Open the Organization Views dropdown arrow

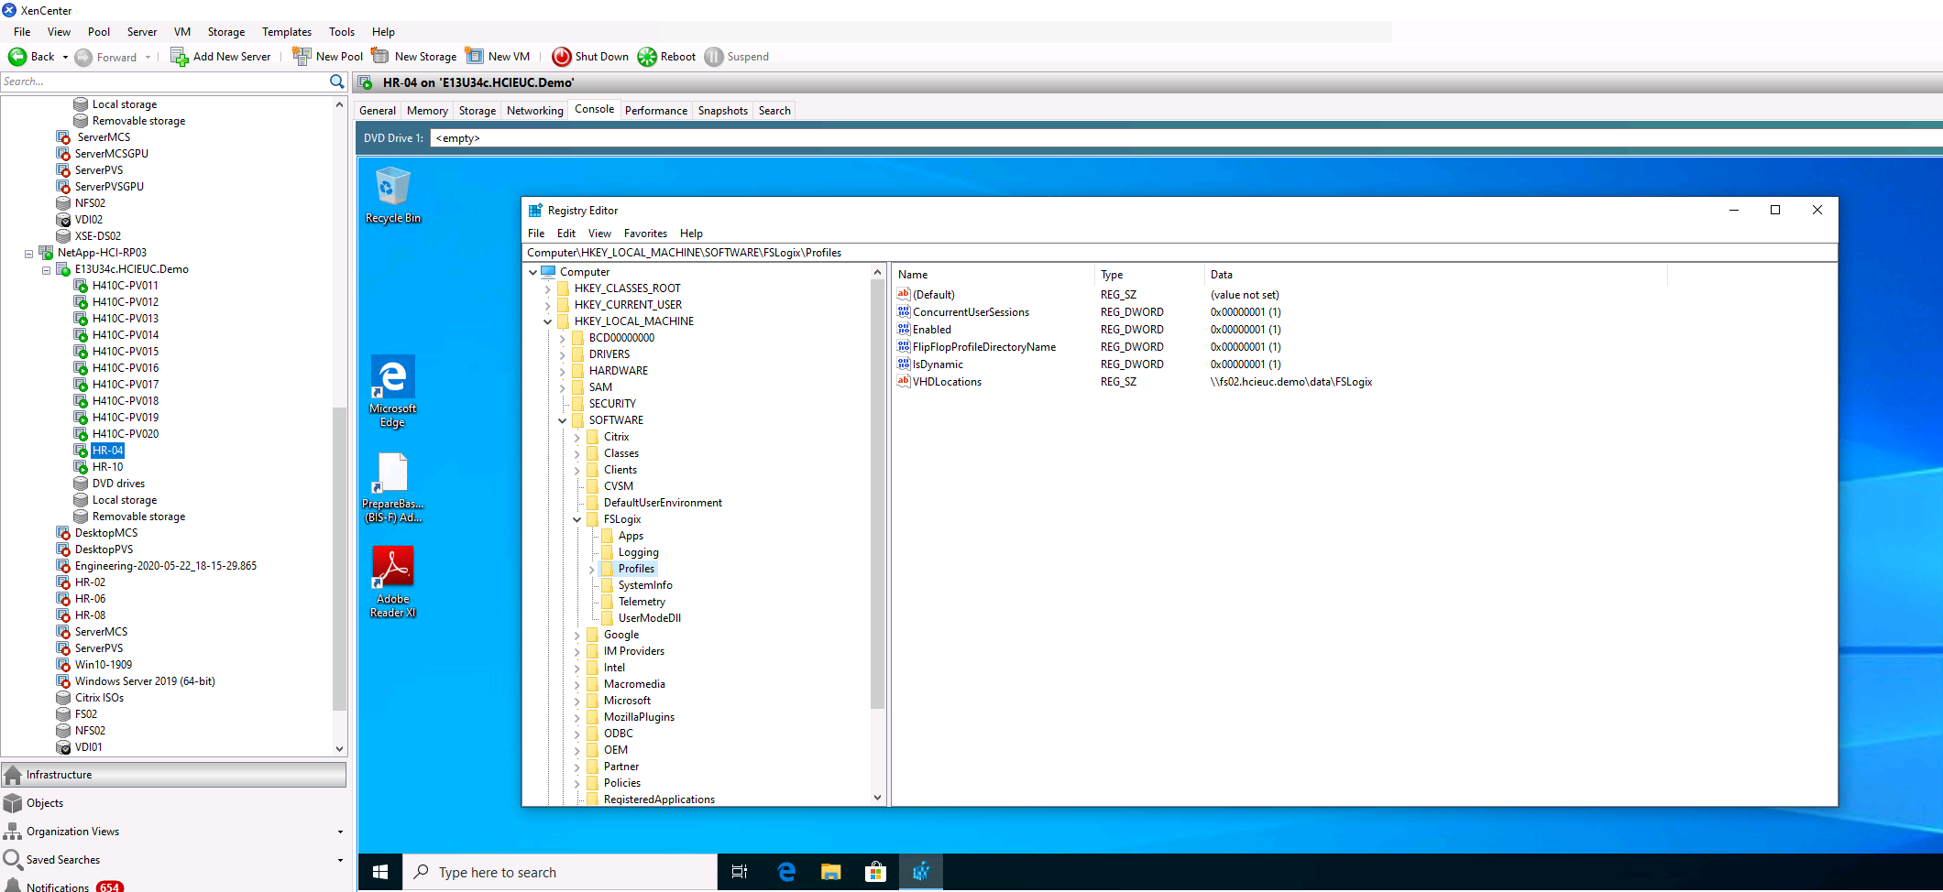(x=340, y=832)
